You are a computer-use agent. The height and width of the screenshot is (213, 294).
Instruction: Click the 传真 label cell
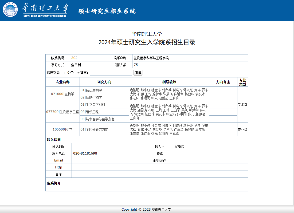coord(160,153)
